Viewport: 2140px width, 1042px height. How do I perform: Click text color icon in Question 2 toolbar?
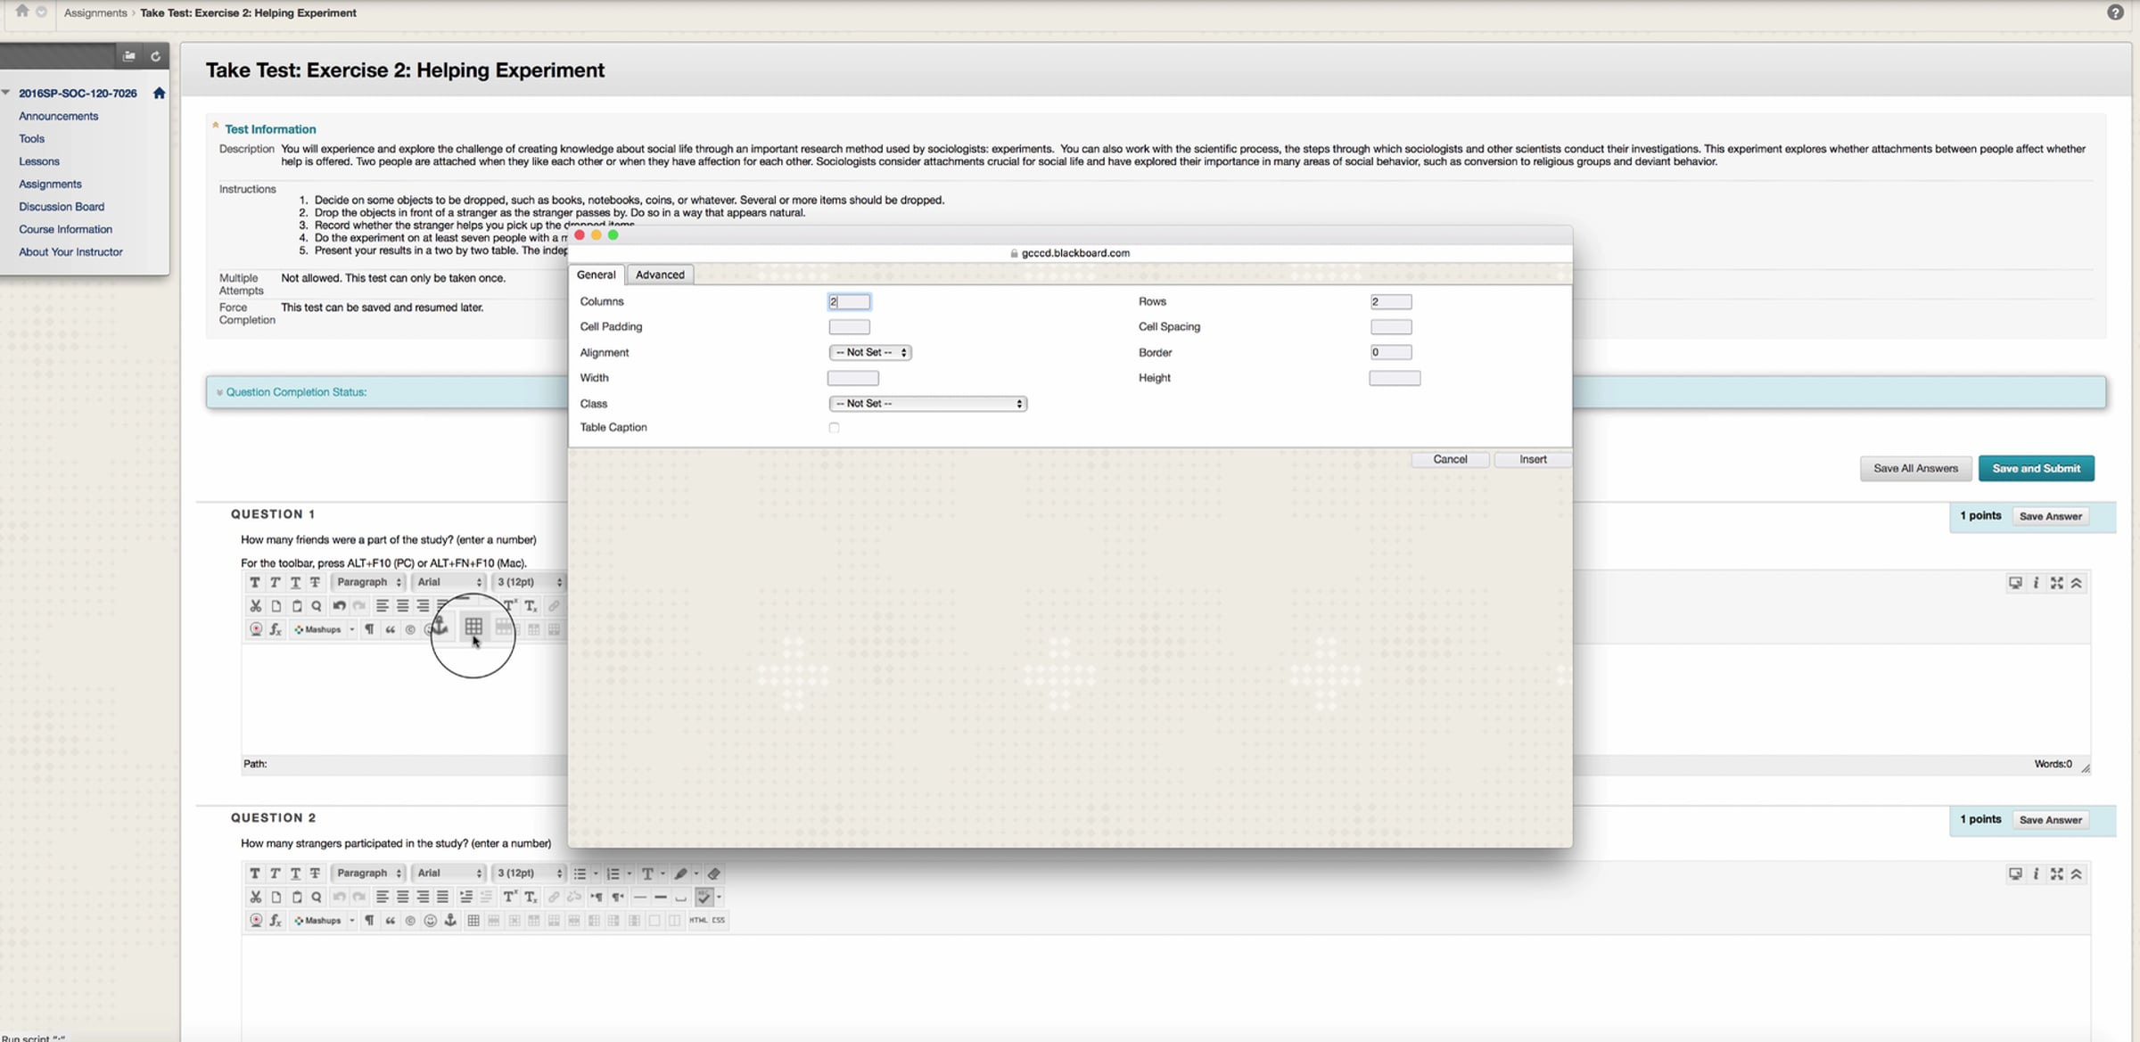648,874
